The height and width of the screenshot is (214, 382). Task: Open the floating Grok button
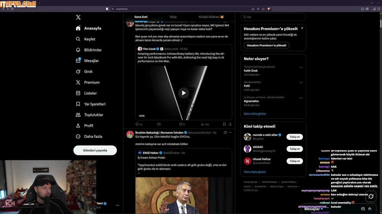371,196
